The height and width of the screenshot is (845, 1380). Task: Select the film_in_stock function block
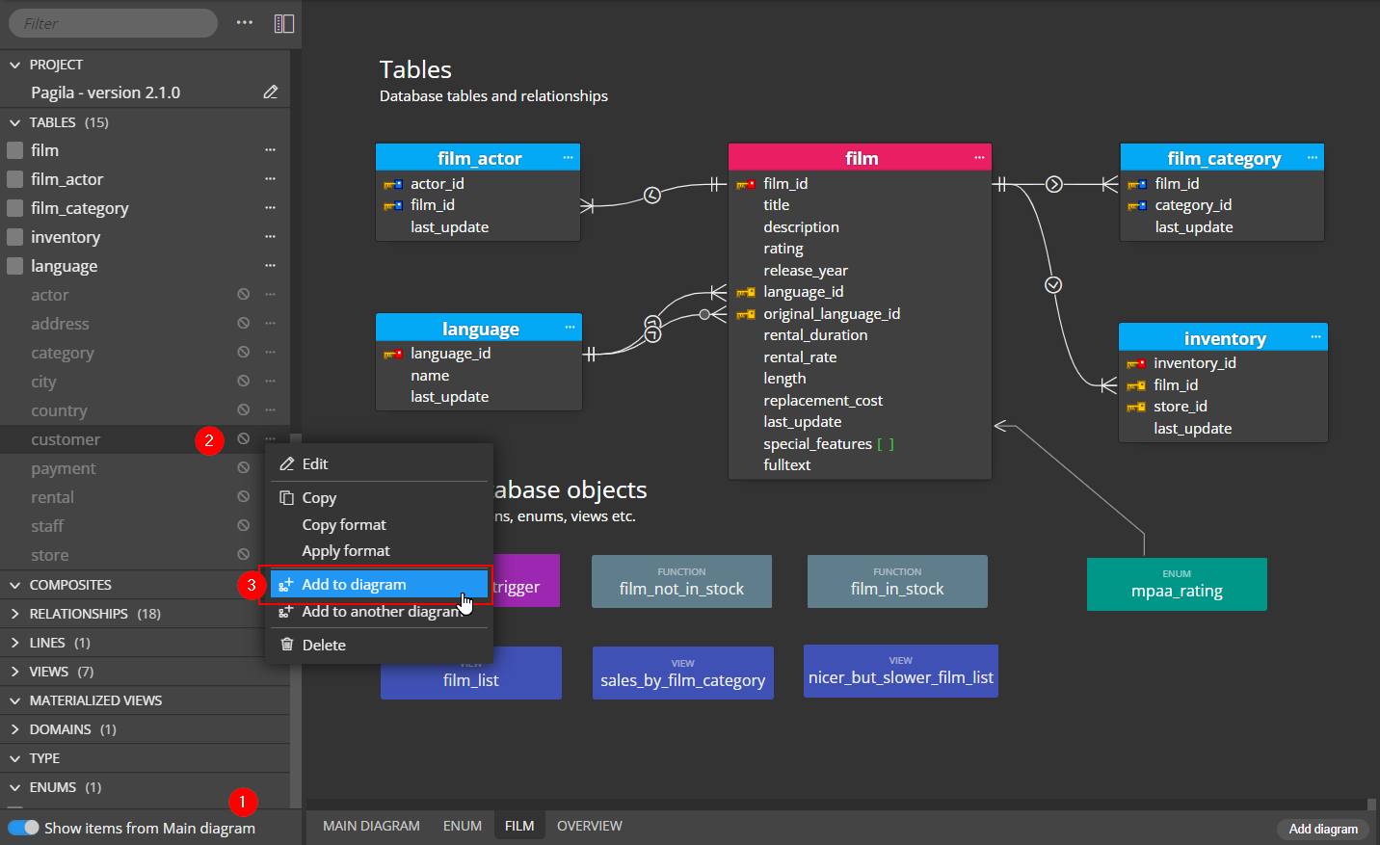pyautogui.click(x=897, y=581)
